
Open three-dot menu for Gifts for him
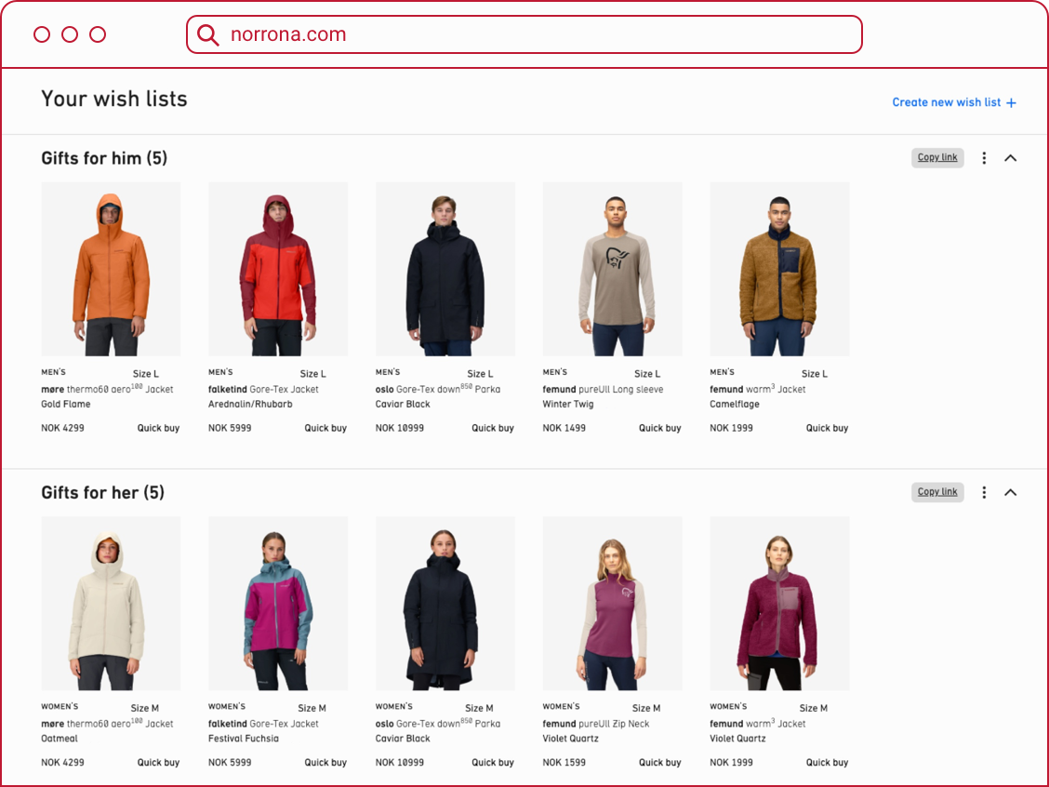[x=984, y=158]
